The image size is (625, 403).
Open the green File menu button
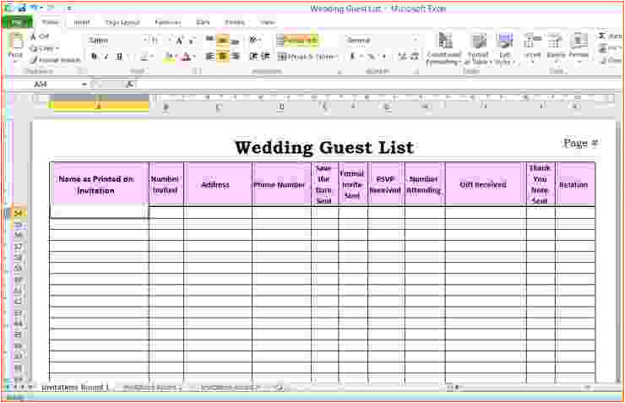(17, 22)
